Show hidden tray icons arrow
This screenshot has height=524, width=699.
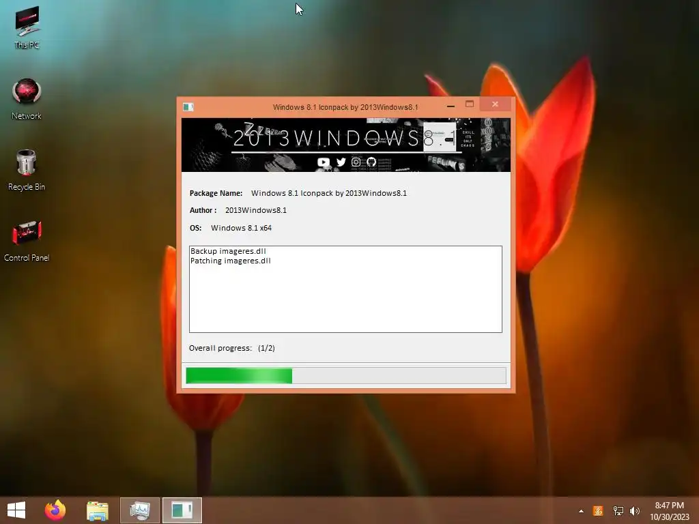point(581,511)
